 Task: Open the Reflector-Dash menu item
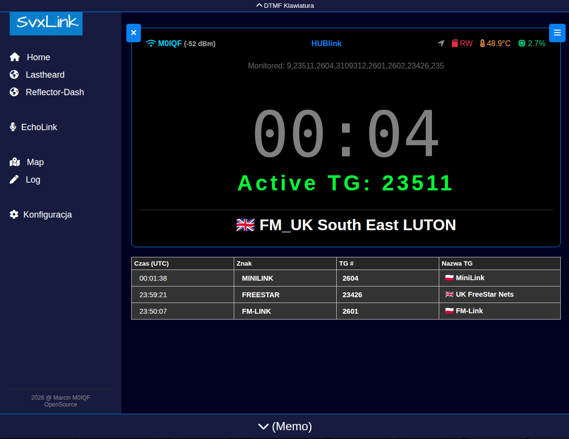pyautogui.click(x=54, y=92)
